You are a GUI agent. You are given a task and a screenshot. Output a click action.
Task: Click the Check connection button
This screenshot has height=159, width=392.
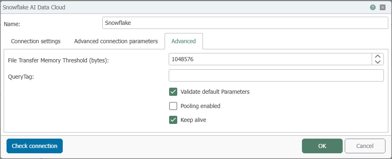point(35,146)
